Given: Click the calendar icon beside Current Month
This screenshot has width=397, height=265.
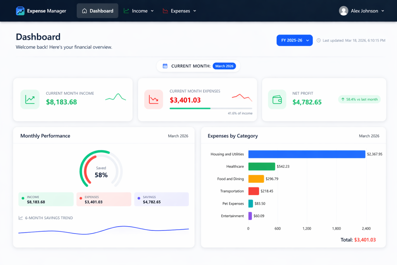Looking at the screenshot, I should [x=165, y=66].
